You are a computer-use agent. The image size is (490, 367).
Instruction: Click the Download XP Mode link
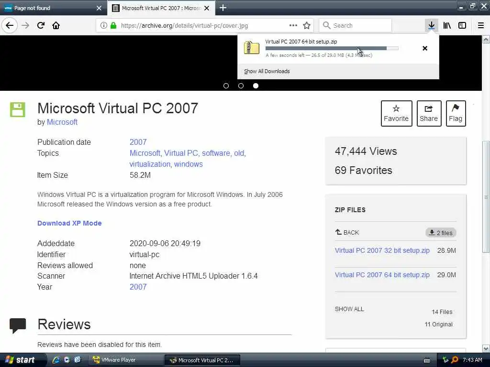point(69,223)
